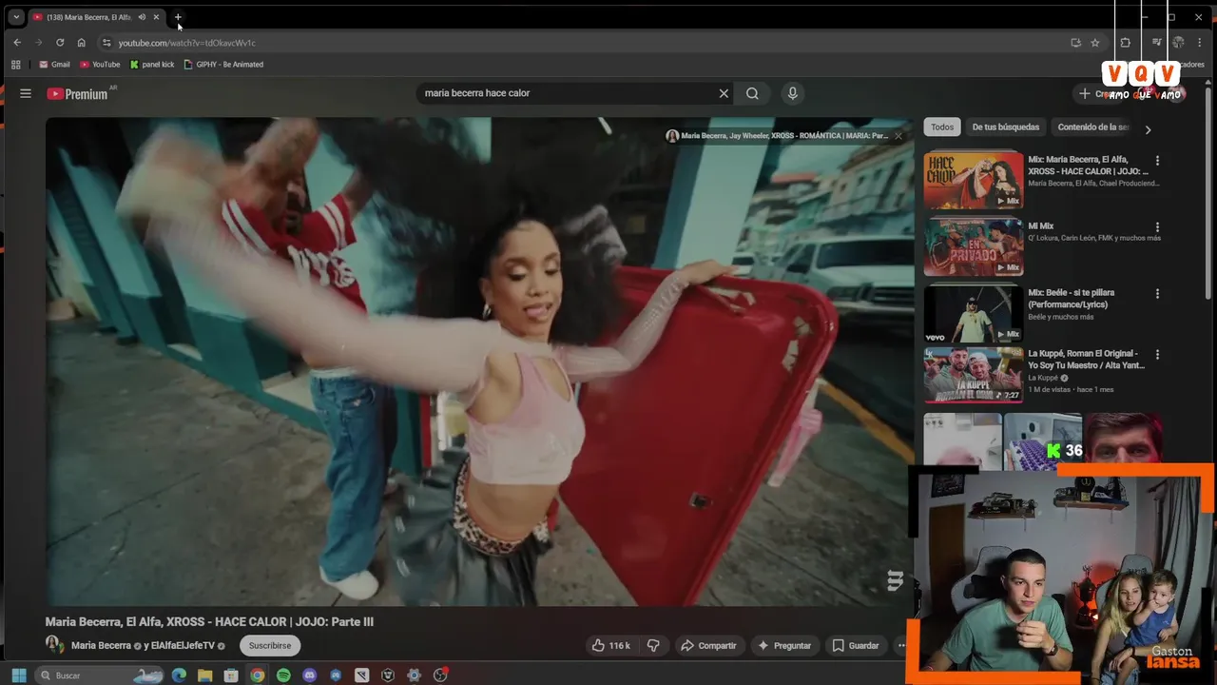
Task: Bookmark this page with star
Action: click(1095, 43)
